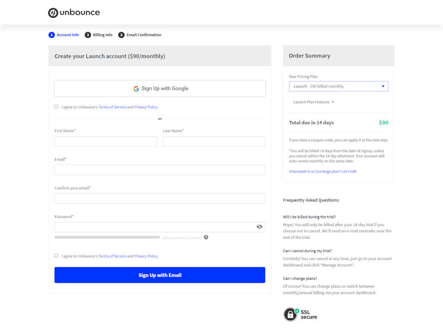Click the password strength meter bar
This screenshot has height=333, width=443.
[x=107, y=237]
